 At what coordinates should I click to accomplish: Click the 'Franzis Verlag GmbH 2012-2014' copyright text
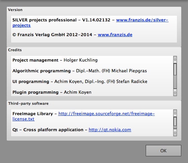pos(52,35)
